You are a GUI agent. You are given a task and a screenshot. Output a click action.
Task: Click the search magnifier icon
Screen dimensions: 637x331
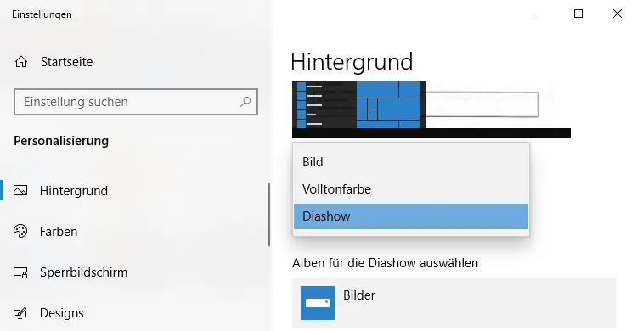pos(245,102)
